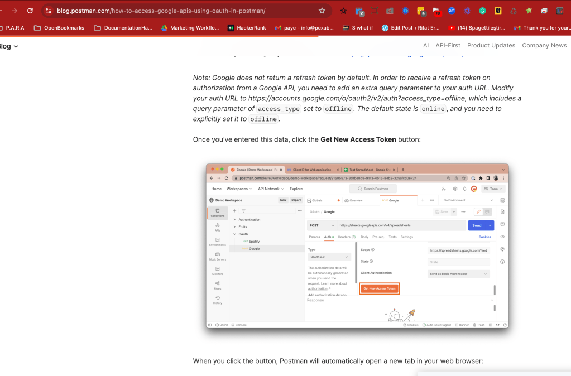
Task: Bookmark this page with address bar star
Action: 322,11
